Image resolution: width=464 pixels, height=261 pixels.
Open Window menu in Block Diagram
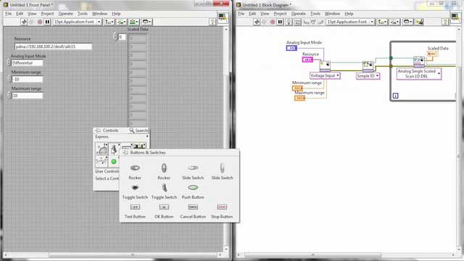332,14
